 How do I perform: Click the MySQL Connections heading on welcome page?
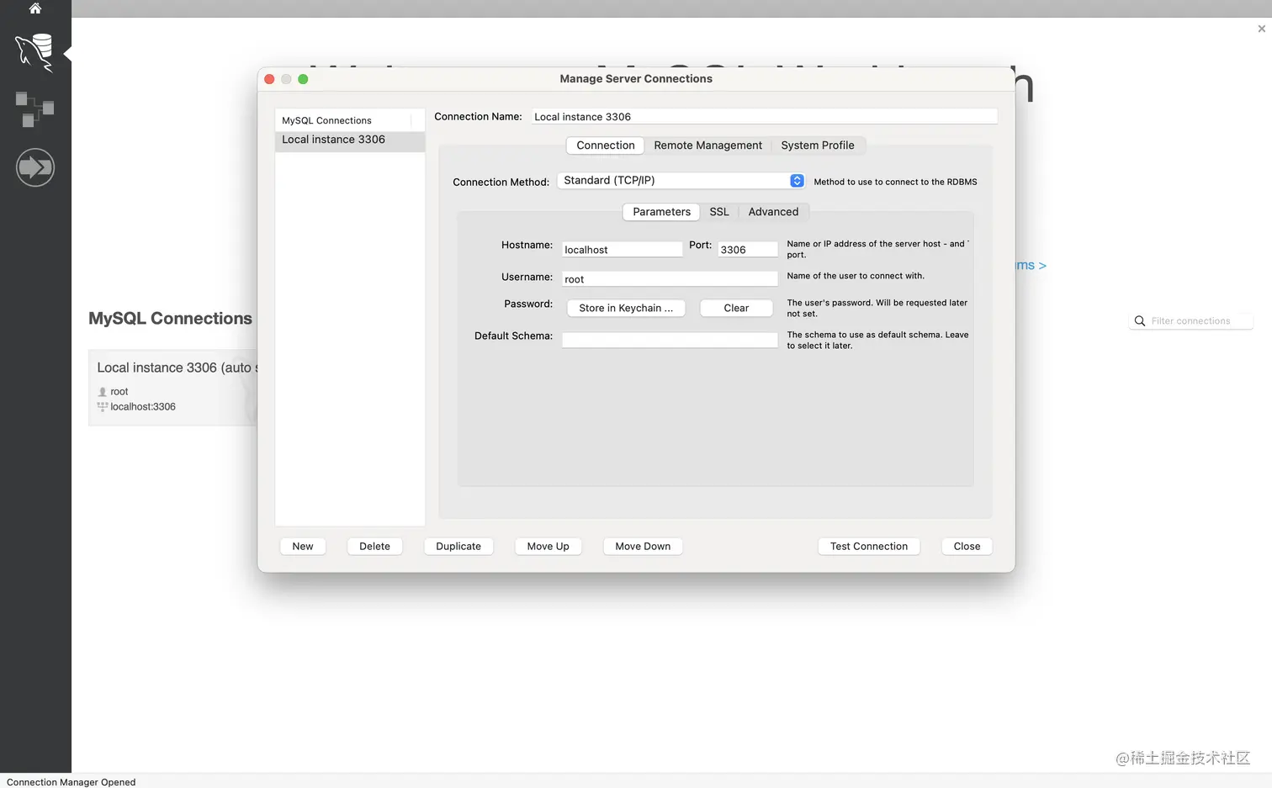(170, 319)
